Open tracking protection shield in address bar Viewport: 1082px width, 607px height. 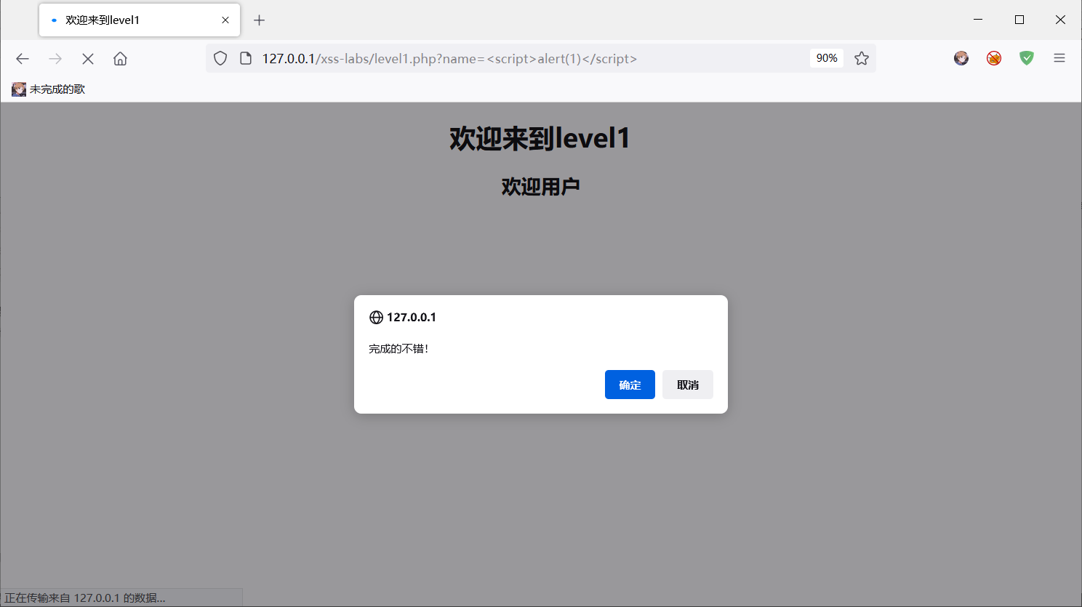pos(220,58)
